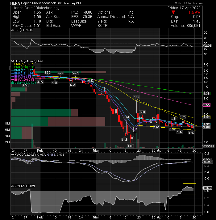Screen dimensions: 216x220
Task: Click the HEPA ticker symbol in the header
Action: [x=15, y=3]
